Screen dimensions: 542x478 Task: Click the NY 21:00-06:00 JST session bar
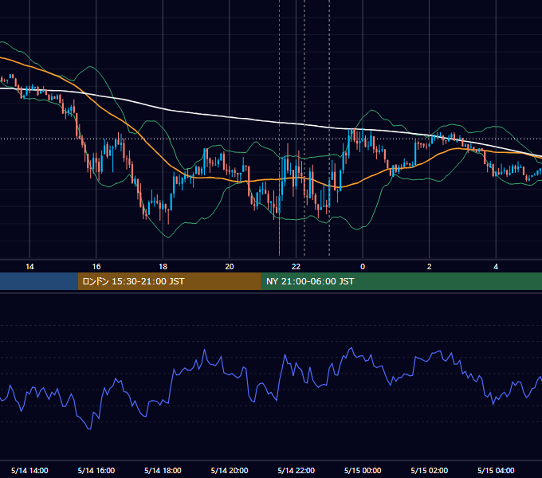click(x=401, y=281)
